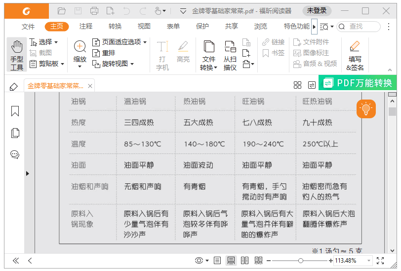Click the 音频 & 视频 tool
Image resolution: width=401 pixels, height=271 pixels.
[315, 64]
